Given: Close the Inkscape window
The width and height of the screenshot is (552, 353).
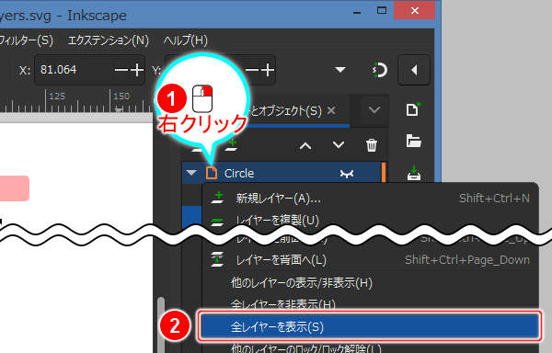Looking at the screenshot, I should pyautogui.click(x=415, y=10).
